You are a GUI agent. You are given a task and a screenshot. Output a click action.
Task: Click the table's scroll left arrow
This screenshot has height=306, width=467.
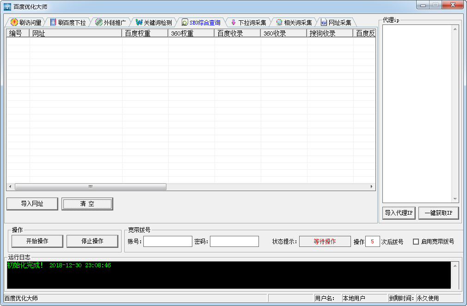point(10,187)
